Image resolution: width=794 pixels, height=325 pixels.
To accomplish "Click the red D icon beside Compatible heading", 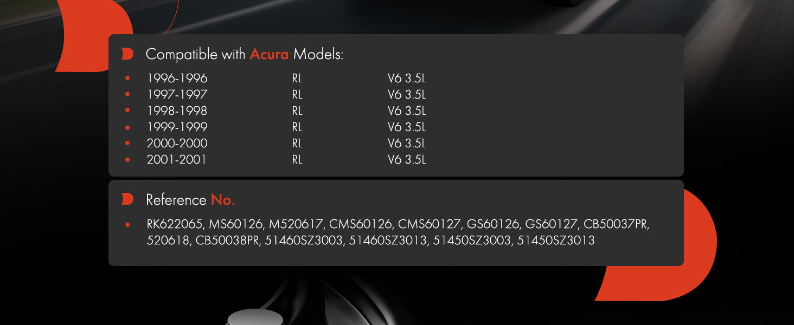I will pyautogui.click(x=127, y=54).
